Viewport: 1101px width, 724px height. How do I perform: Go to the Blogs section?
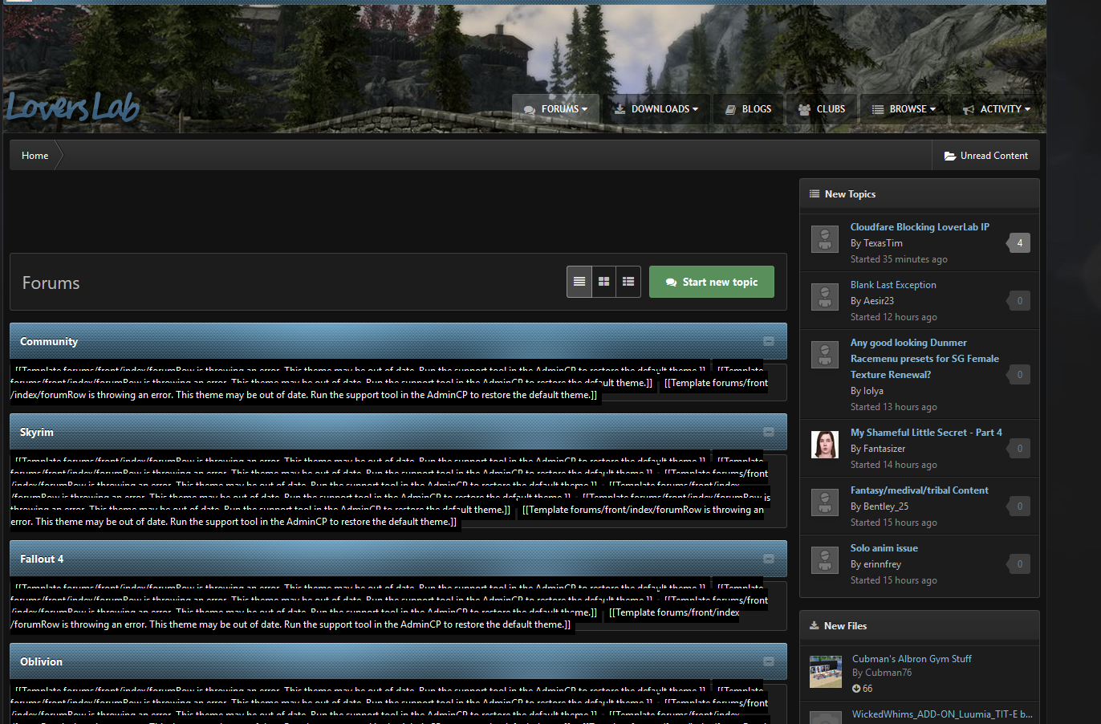pos(748,109)
